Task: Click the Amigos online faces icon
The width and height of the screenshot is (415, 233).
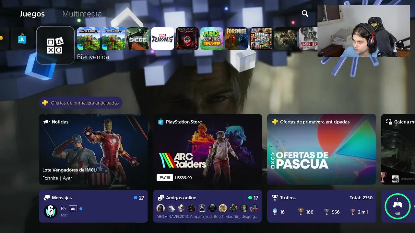Action: click(x=160, y=198)
